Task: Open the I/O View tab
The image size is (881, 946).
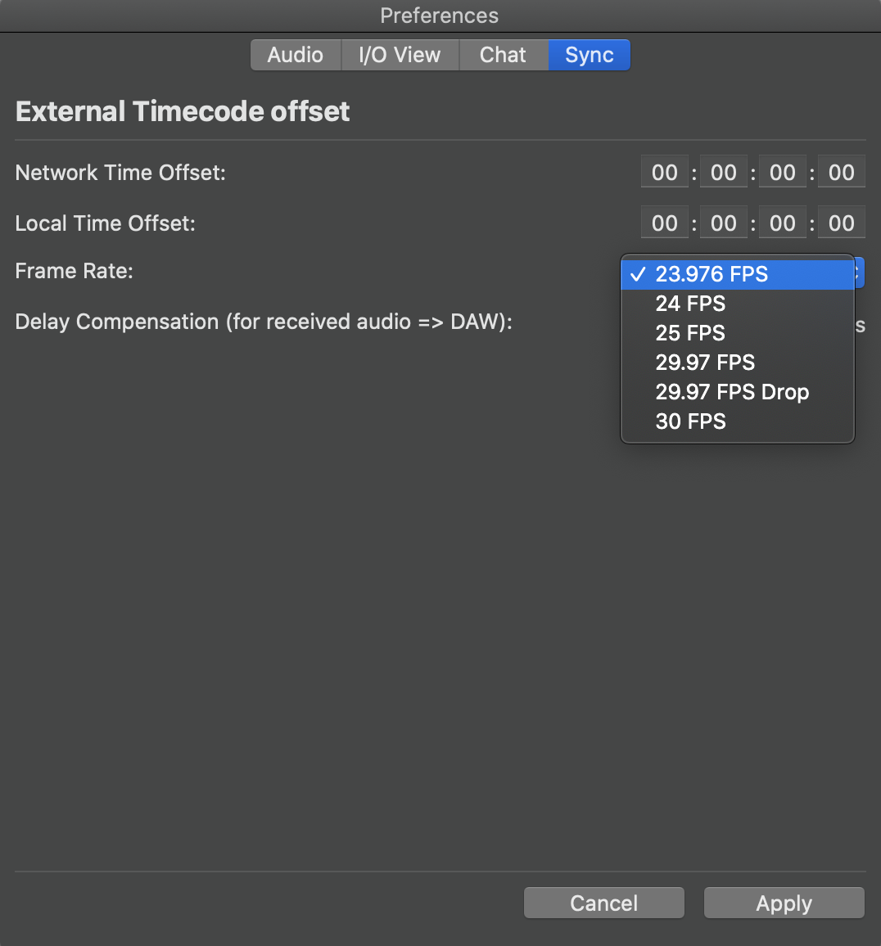Action: pos(400,55)
